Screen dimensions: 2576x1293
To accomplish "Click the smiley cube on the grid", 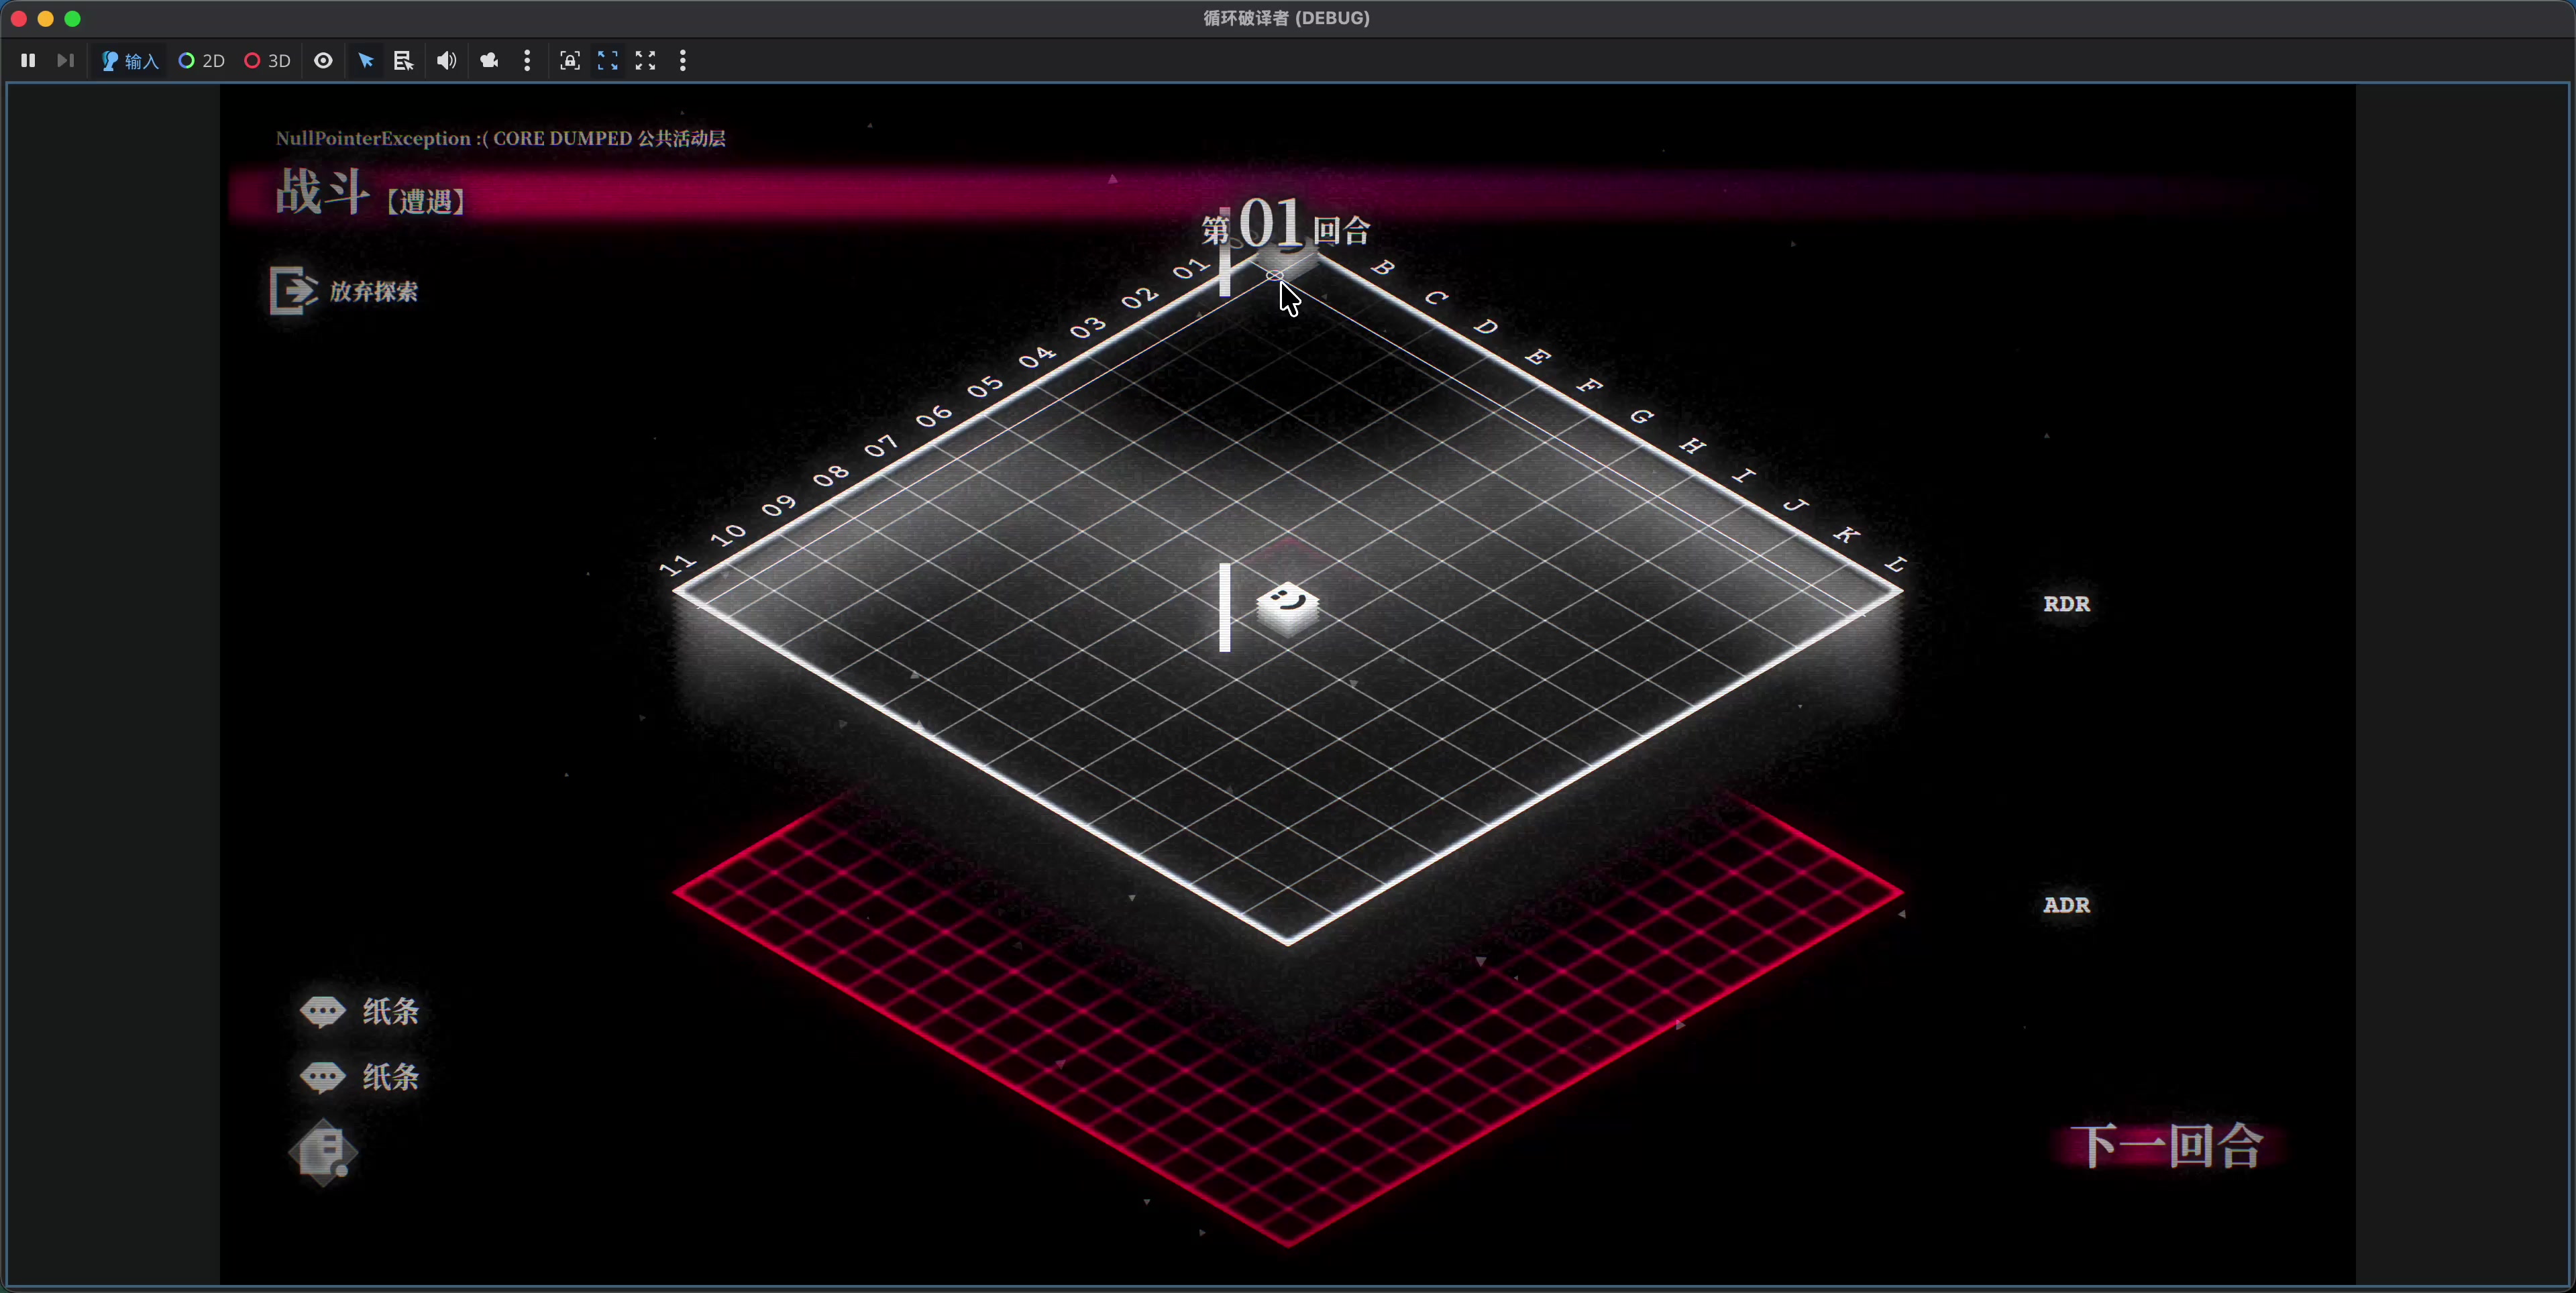I will [1287, 607].
